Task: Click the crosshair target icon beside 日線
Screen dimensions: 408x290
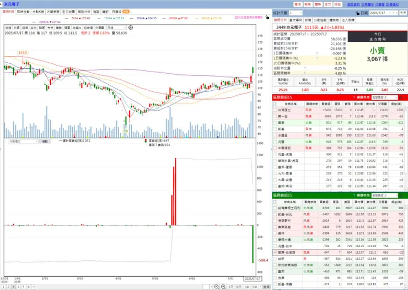Action: [x=131, y=28]
